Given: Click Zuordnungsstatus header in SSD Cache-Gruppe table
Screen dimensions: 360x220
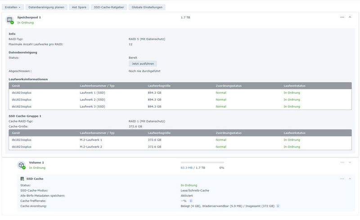Looking at the screenshot, I should click(x=229, y=133).
